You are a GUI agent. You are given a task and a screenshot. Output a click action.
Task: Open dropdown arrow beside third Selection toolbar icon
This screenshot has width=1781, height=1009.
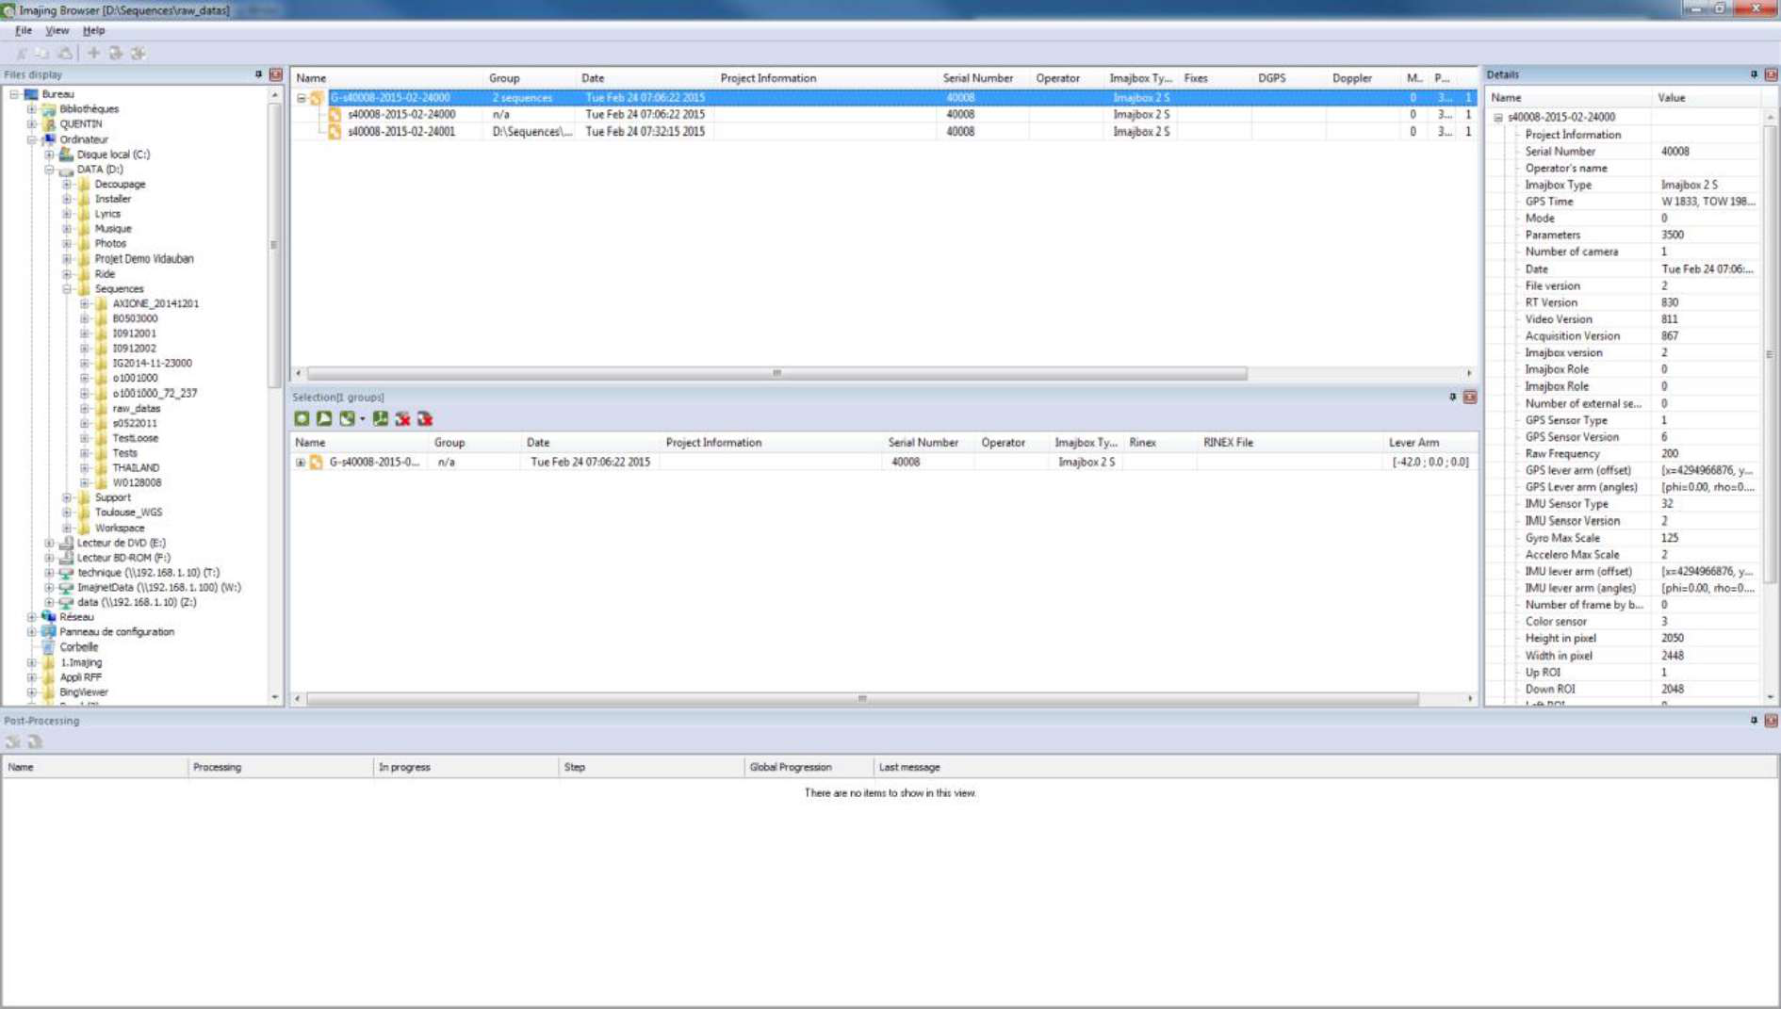pos(363,419)
